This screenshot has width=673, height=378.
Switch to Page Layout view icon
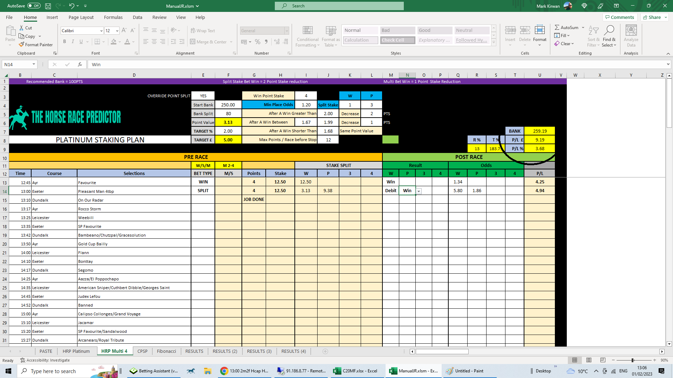pos(589,360)
